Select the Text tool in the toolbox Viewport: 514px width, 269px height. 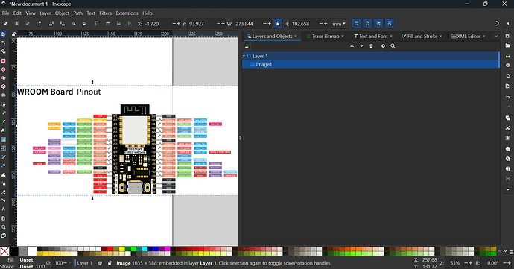4,130
